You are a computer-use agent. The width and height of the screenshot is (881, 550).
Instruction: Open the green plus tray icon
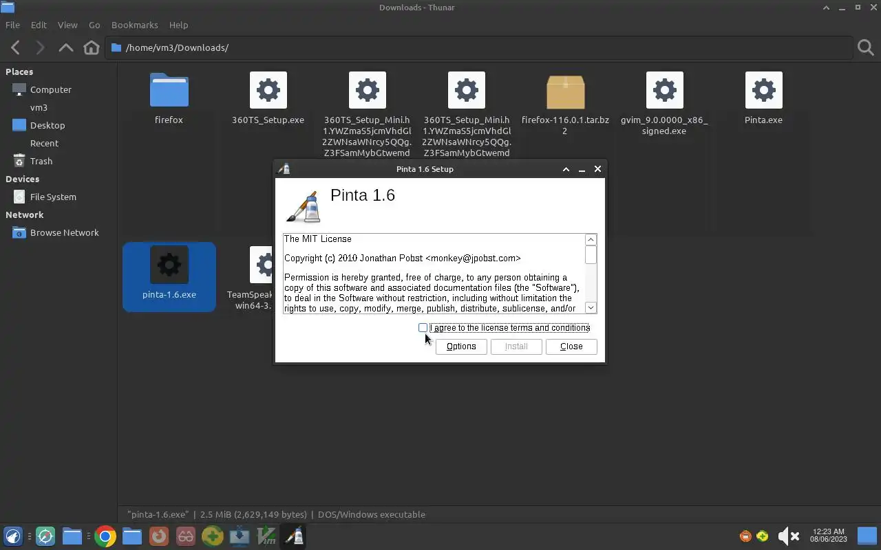pyautogui.click(x=763, y=536)
